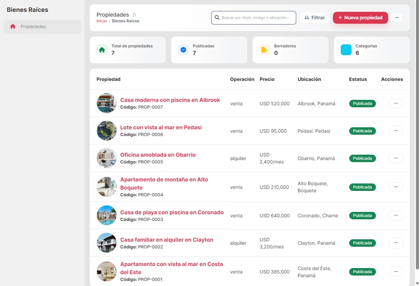
Task: Click the Propiedad column header
Action: [x=108, y=79]
